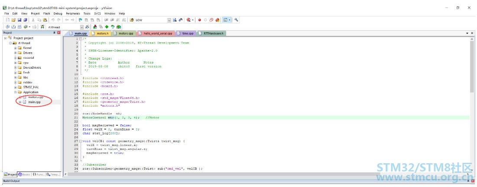Screen dimensions: 477x187
Task: Download code to flash with LOAD icon
Action: (x=42, y=27)
